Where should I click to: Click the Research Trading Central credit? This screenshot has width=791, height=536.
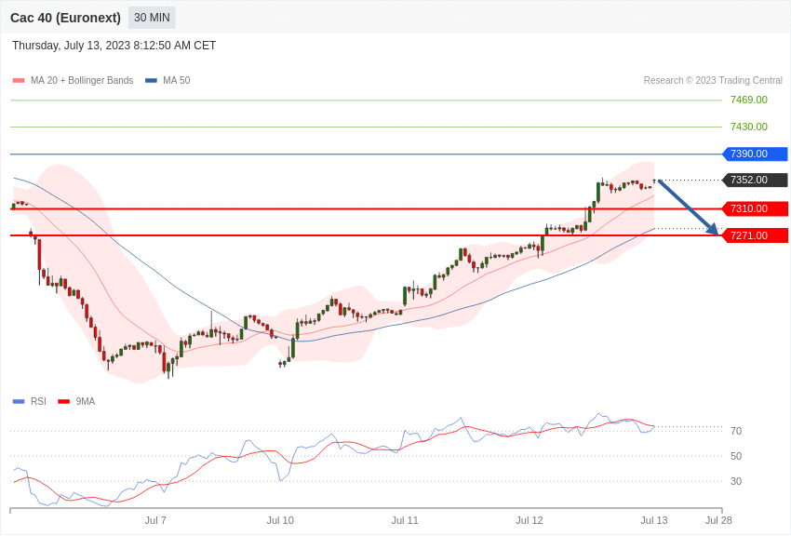[713, 81]
